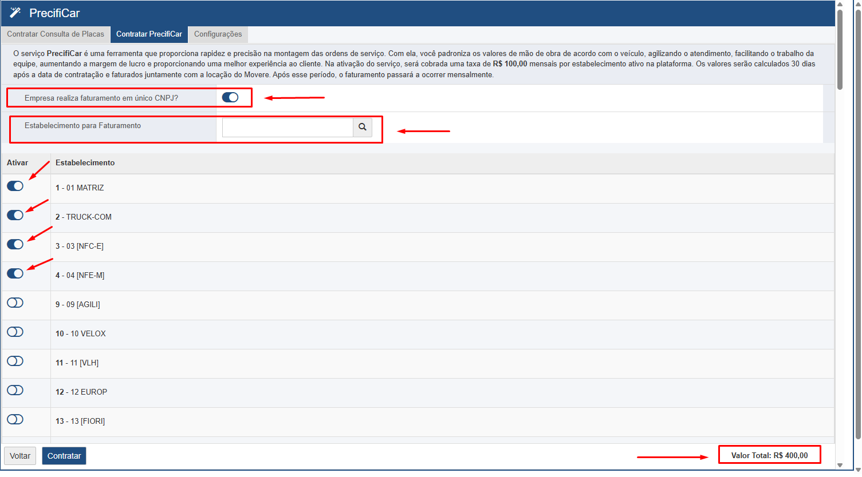The width and height of the screenshot is (862, 477).
Task: Click the PrecifiCar title text
Action: 54,13
